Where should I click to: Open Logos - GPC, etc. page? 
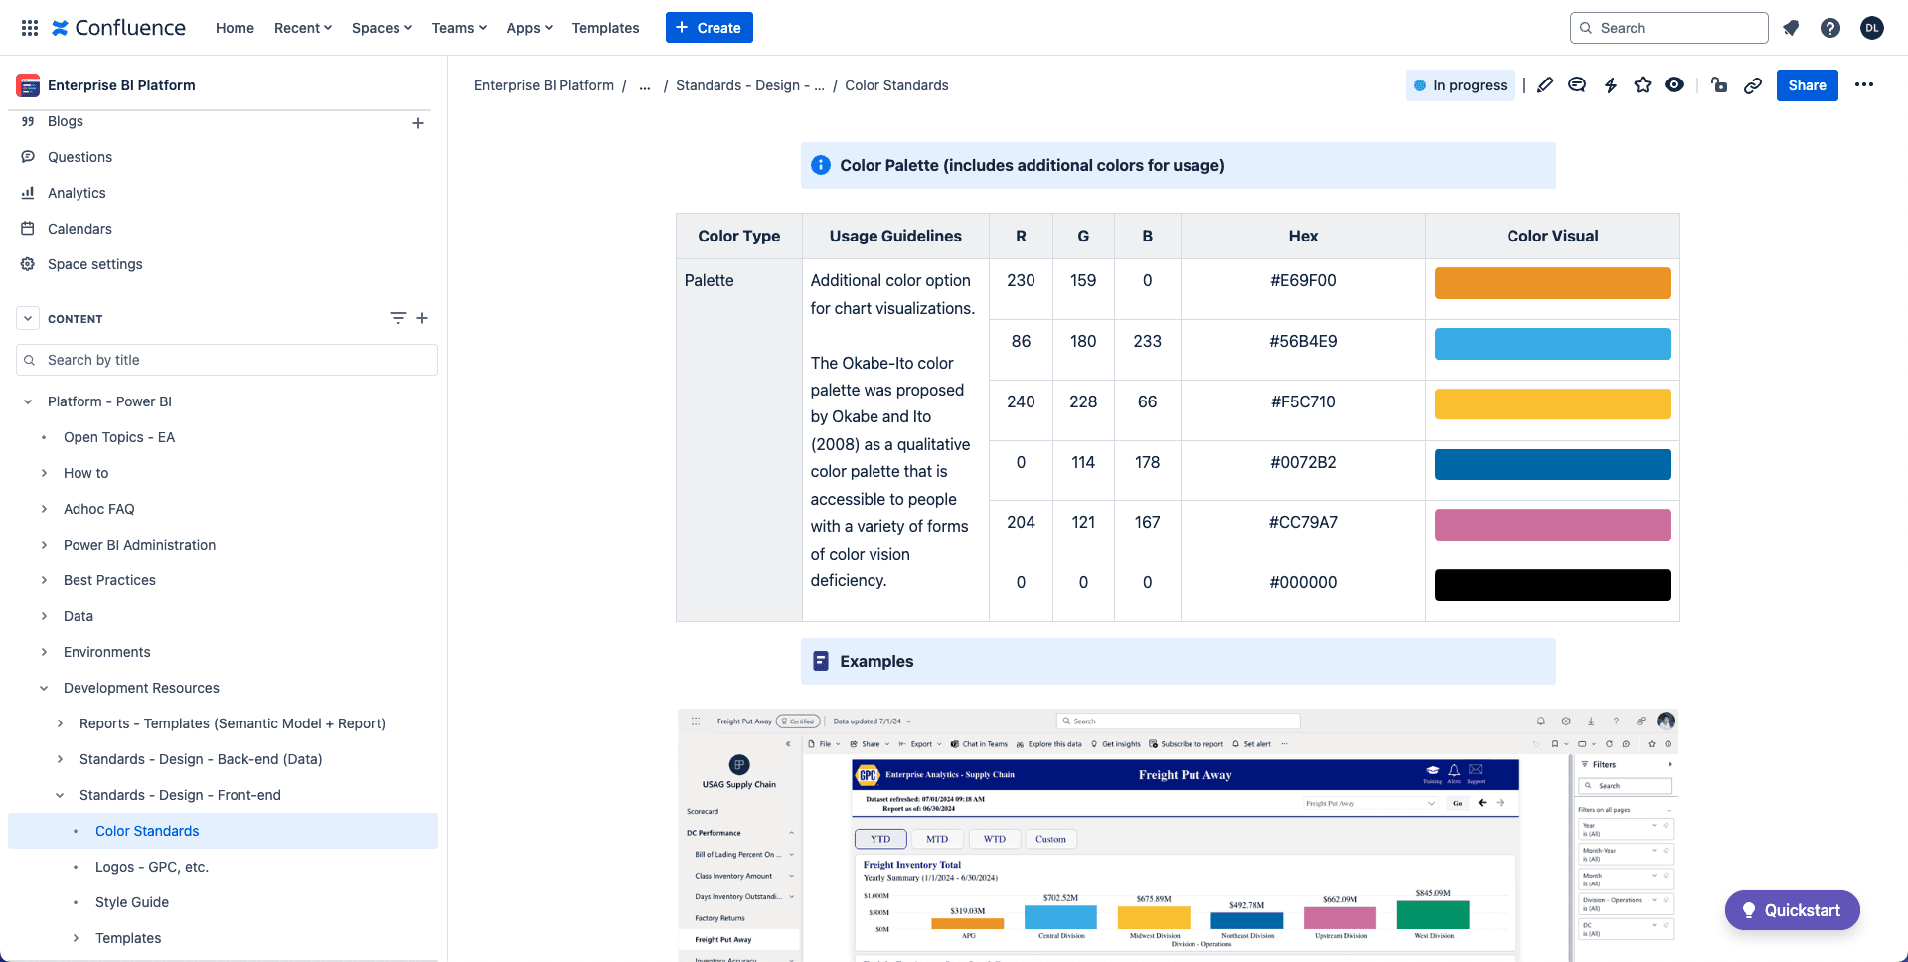[x=152, y=867]
